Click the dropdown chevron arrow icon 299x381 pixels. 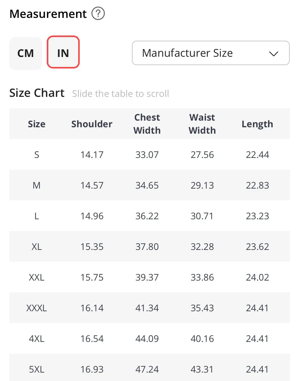coord(273,54)
